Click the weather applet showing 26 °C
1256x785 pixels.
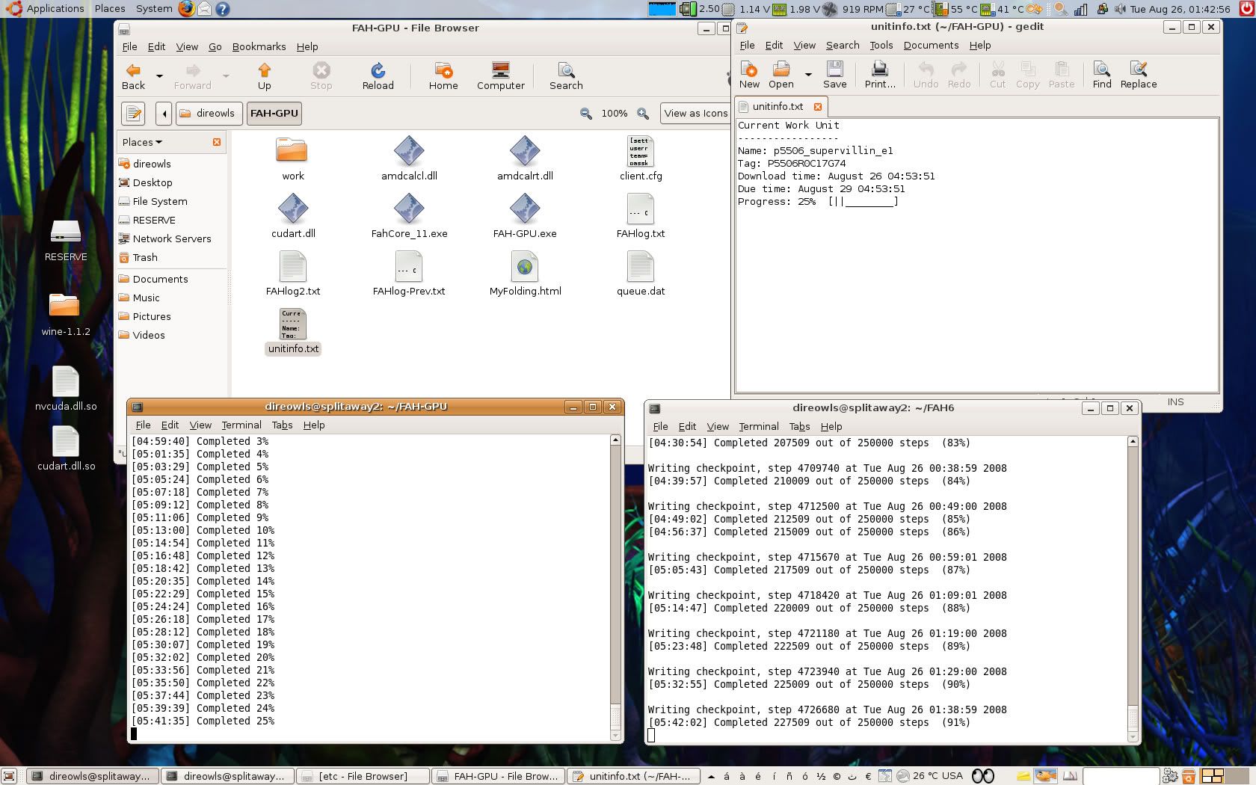[929, 776]
